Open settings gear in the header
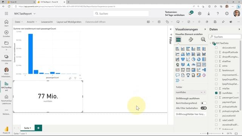The width and height of the screenshot is (242, 136). pyautogui.click(x=200, y=14)
